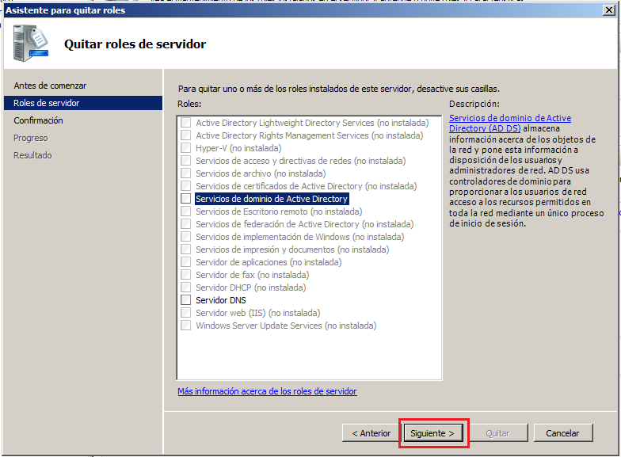Click the Hyper-V (no instalada) checkbox

tap(185, 148)
